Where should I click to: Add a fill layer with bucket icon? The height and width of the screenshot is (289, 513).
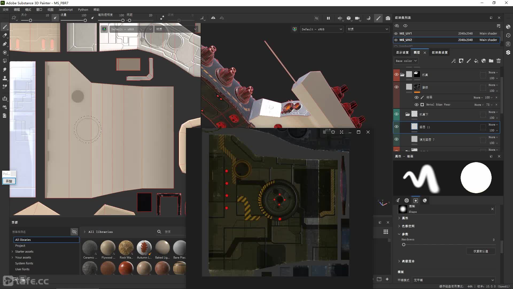[476, 61]
